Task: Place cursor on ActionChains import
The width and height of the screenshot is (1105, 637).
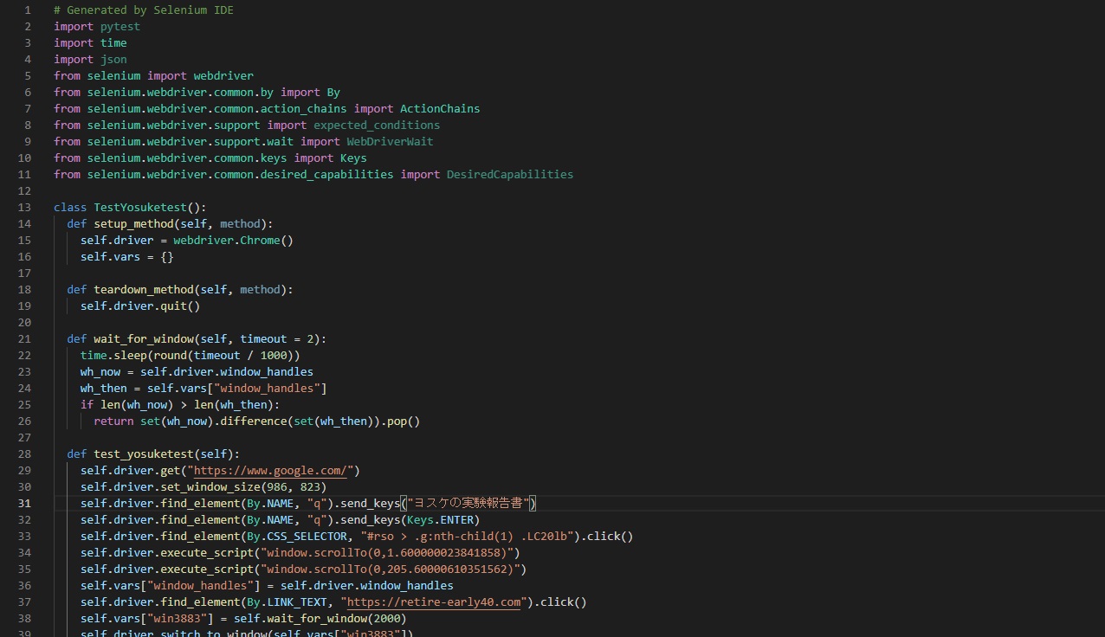Action: click(439, 109)
